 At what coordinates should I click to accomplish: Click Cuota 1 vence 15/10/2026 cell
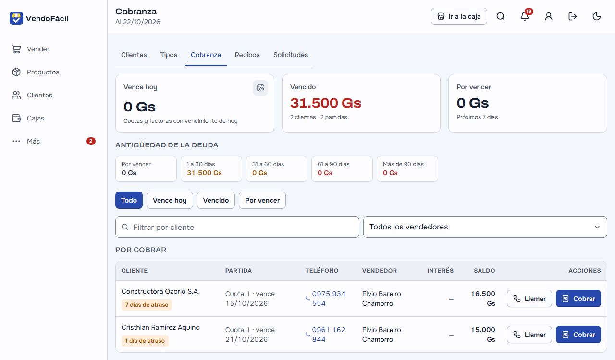pyautogui.click(x=250, y=299)
